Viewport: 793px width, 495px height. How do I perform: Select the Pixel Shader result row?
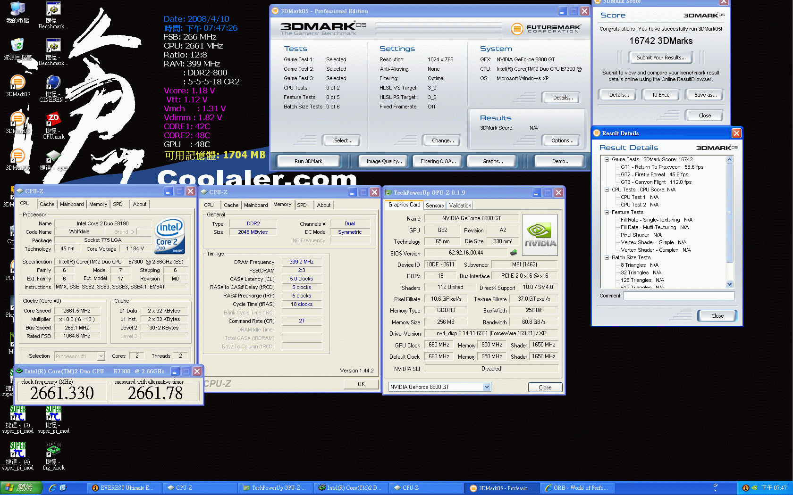[x=641, y=235]
